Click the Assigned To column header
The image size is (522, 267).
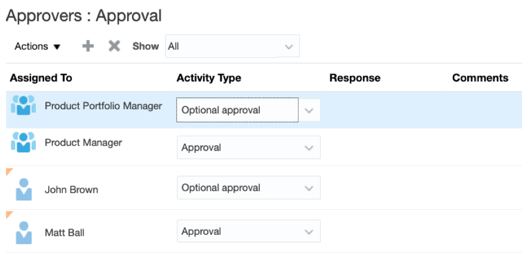(41, 78)
